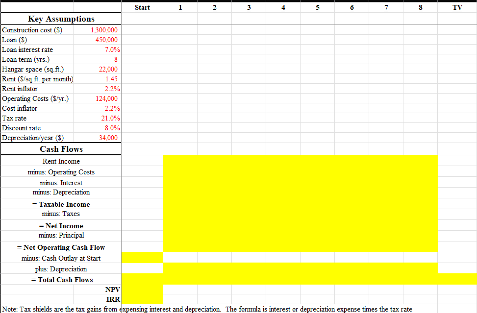477x313 pixels.
Task: Click the Rent inflator value 2.2%
Action: 112,89
